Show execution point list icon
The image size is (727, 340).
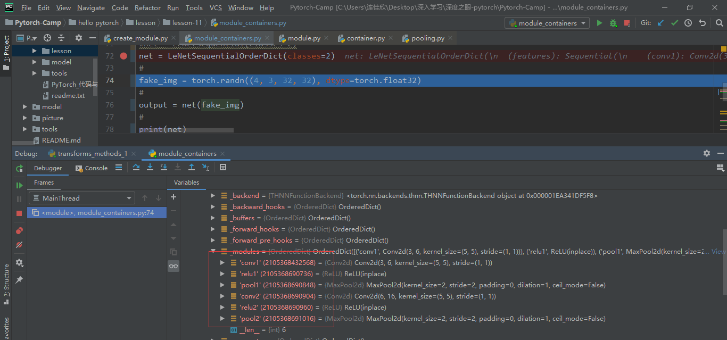[x=119, y=167]
